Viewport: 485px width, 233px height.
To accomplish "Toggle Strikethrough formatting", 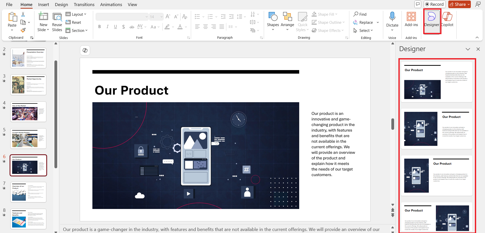I will pos(132,27).
